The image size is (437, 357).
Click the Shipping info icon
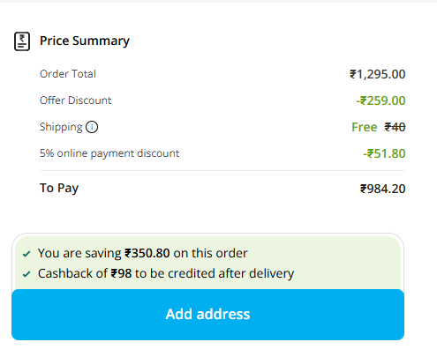tap(92, 127)
